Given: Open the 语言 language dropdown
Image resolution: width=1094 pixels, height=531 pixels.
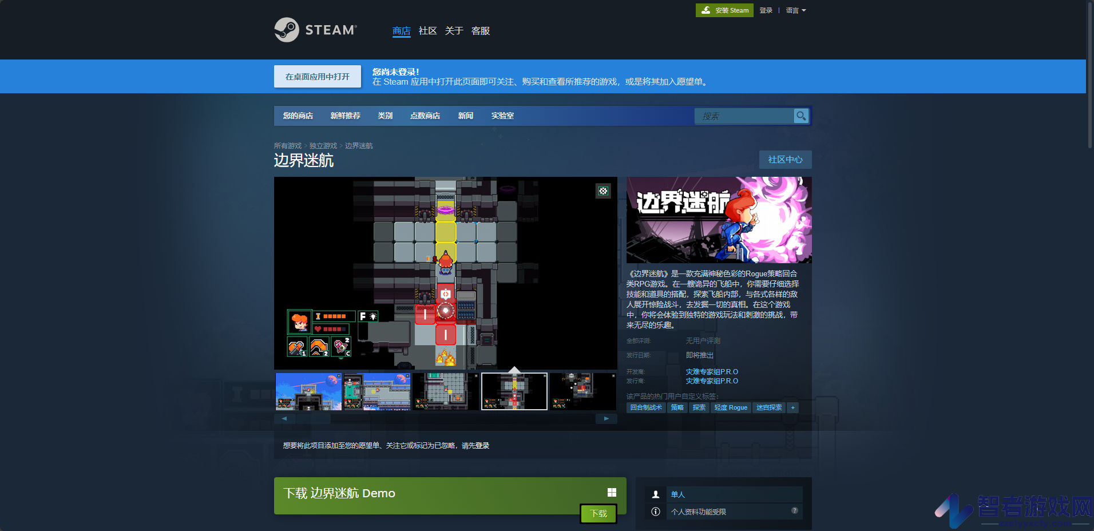Looking at the screenshot, I should 796,10.
